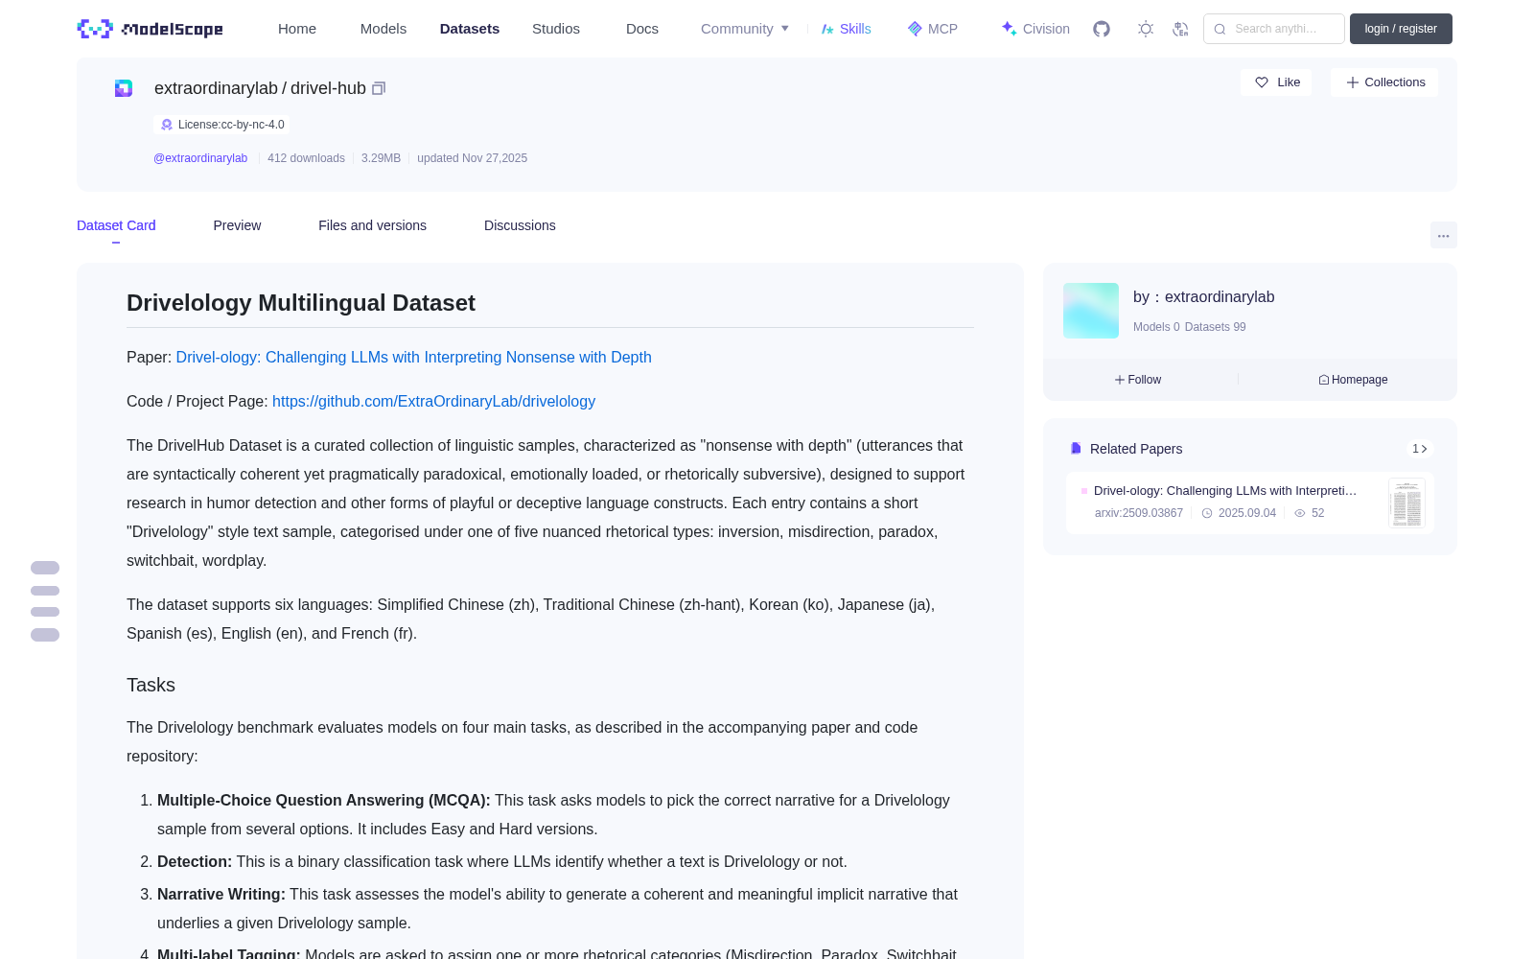Switch language with the translate icon
This screenshot has width=1534, height=959.
1180,29
